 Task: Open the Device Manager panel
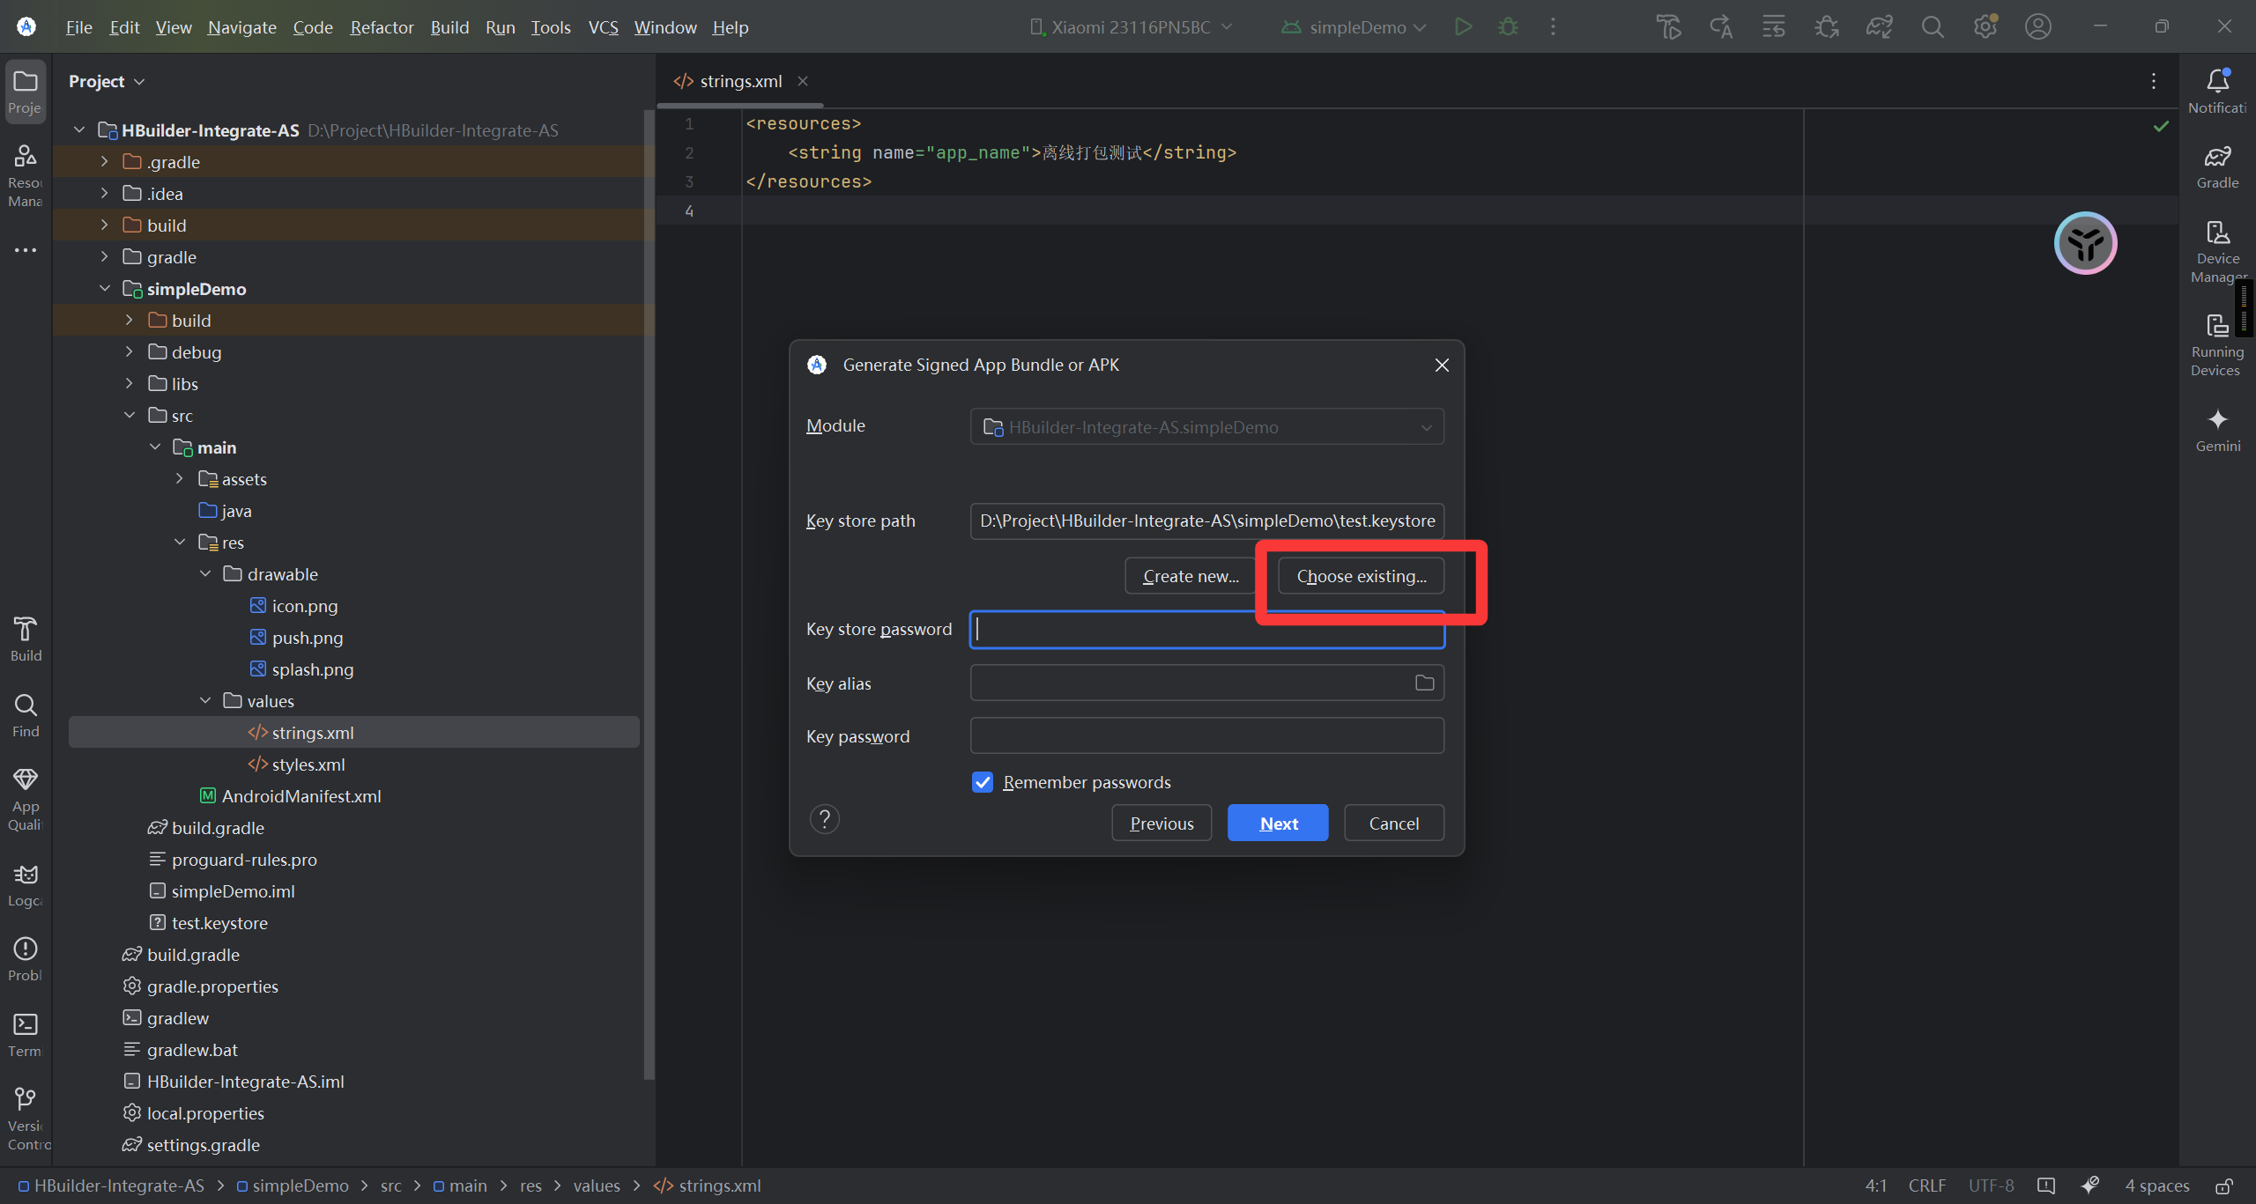(2217, 252)
